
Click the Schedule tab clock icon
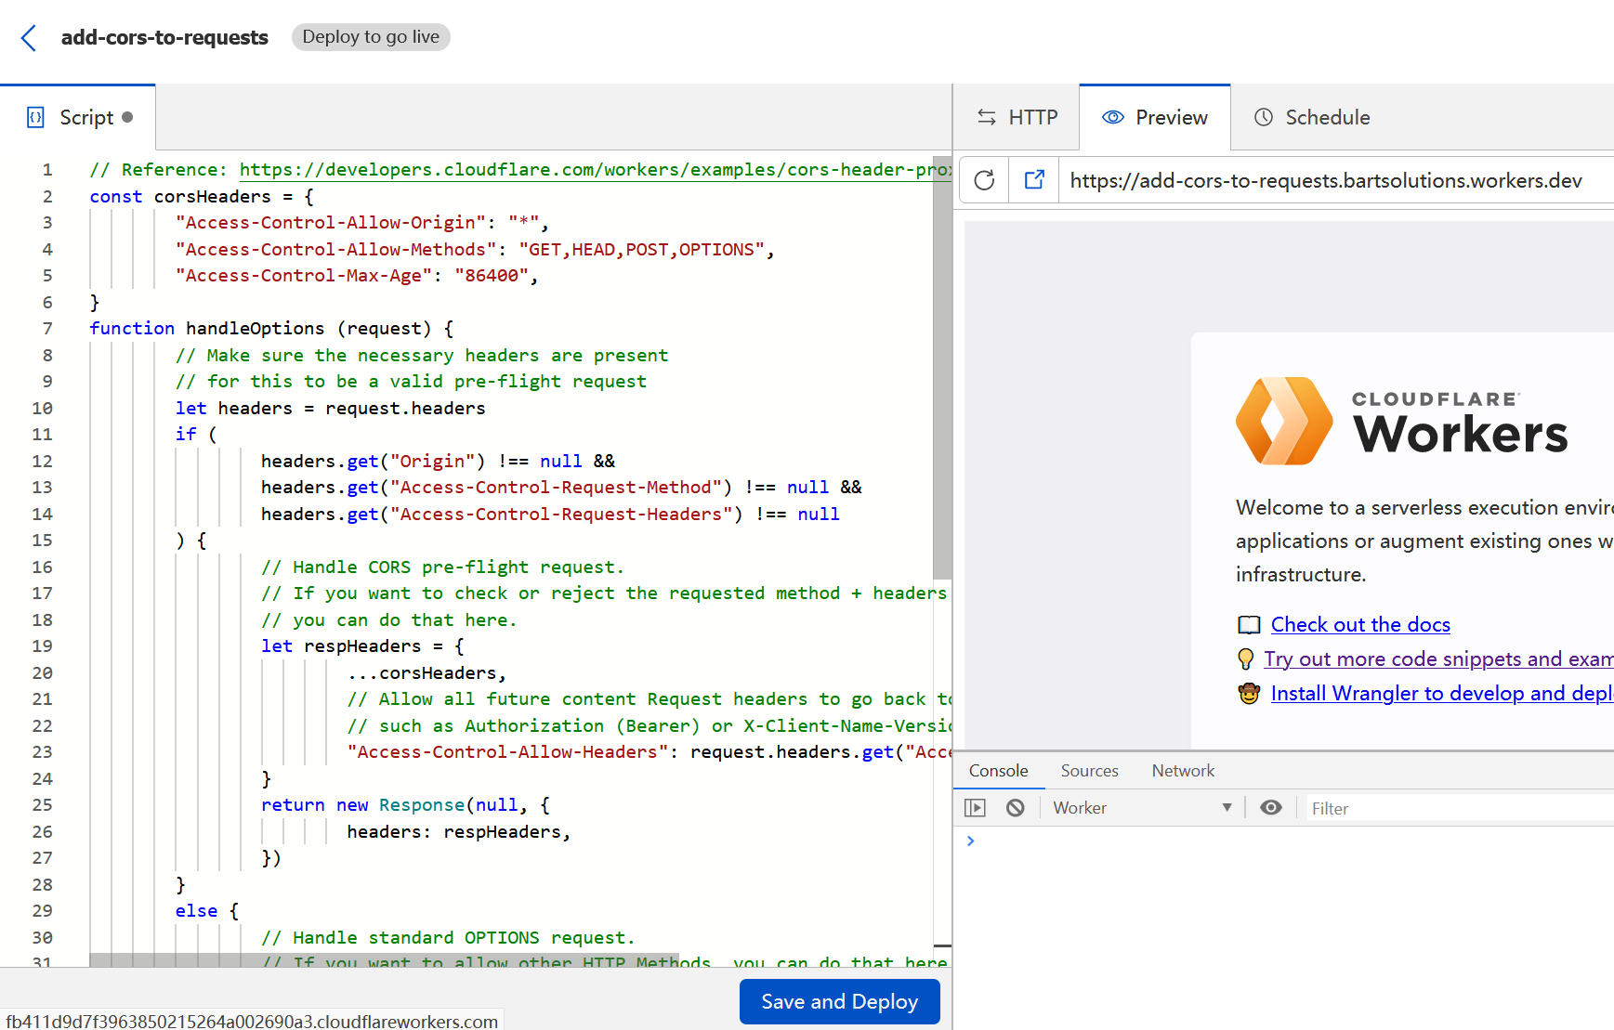point(1264,117)
